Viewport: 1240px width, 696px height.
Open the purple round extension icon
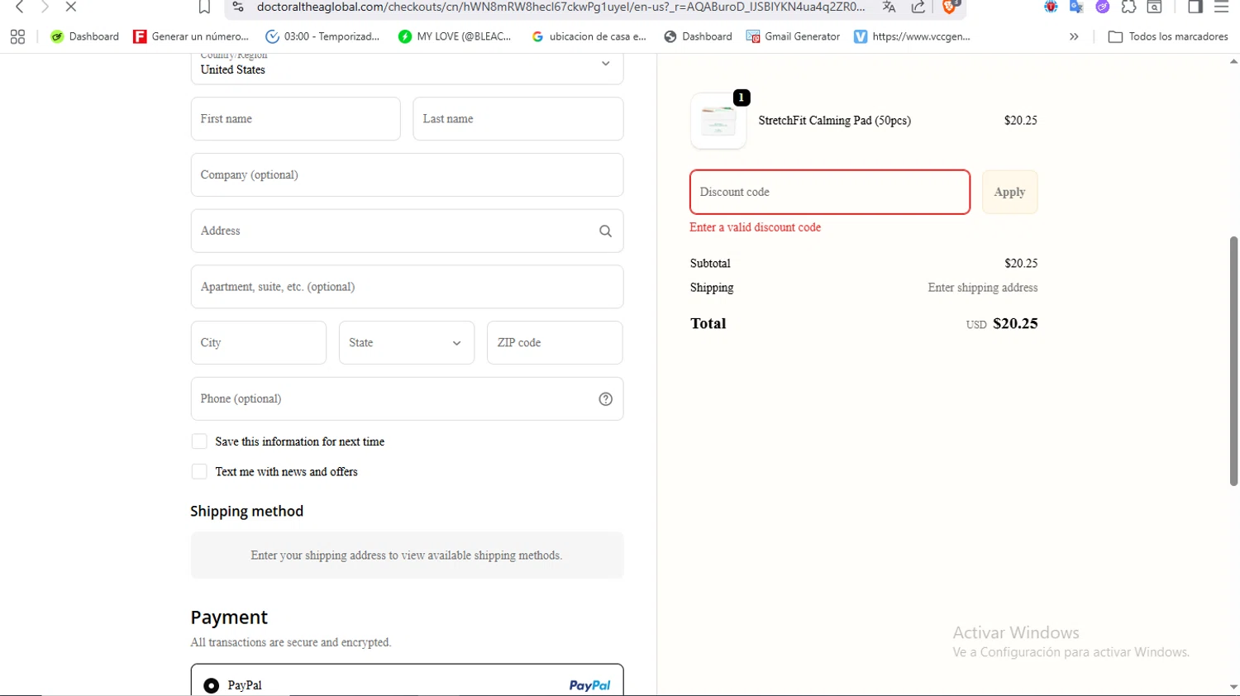click(x=1103, y=7)
